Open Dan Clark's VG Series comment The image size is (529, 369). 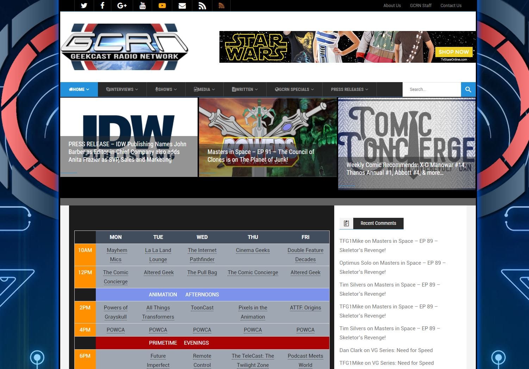[386, 350]
